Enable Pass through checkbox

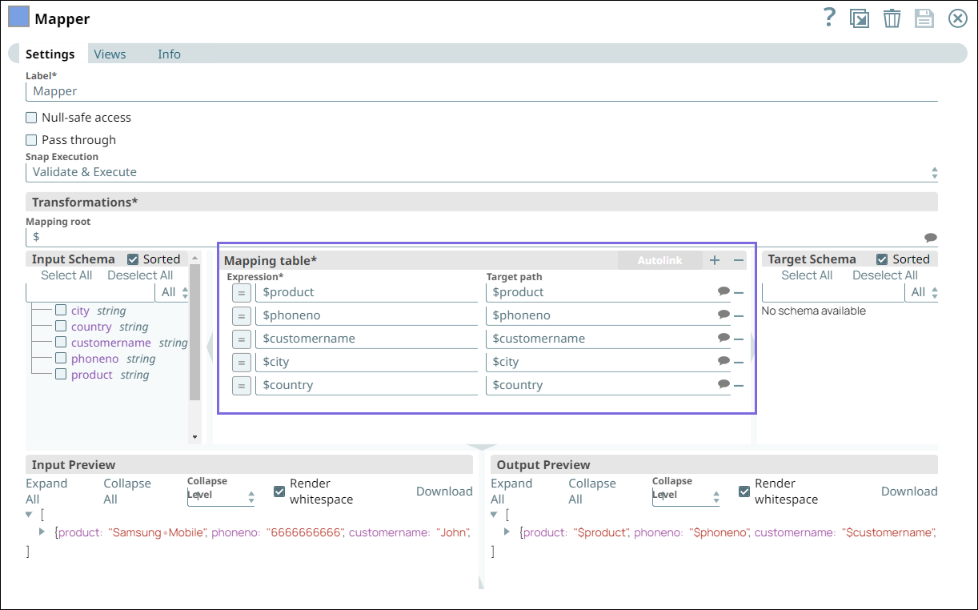(32, 140)
